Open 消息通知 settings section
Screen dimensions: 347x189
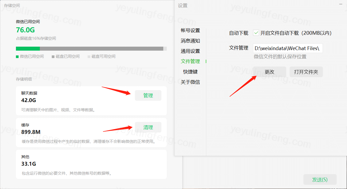tap(190, 41)
